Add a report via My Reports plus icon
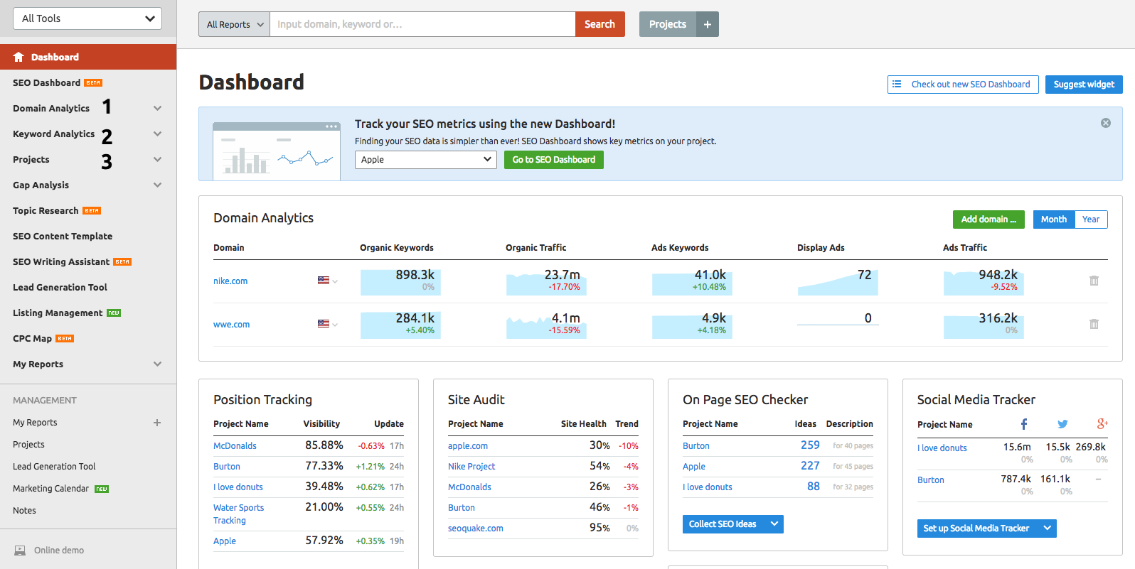This screenshot has width=1135, height=569. 157,423
